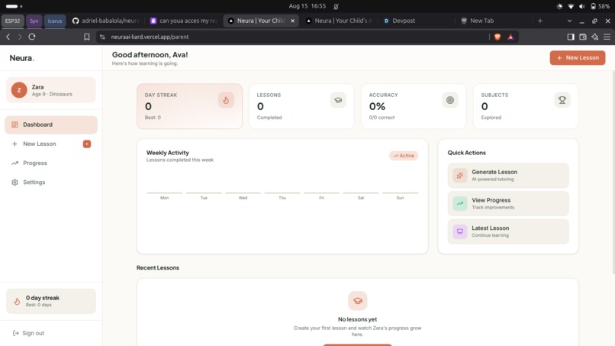Screen dimensions: 615x346
Task: Open Settings from the sidebar
Action: pos(51,183)
